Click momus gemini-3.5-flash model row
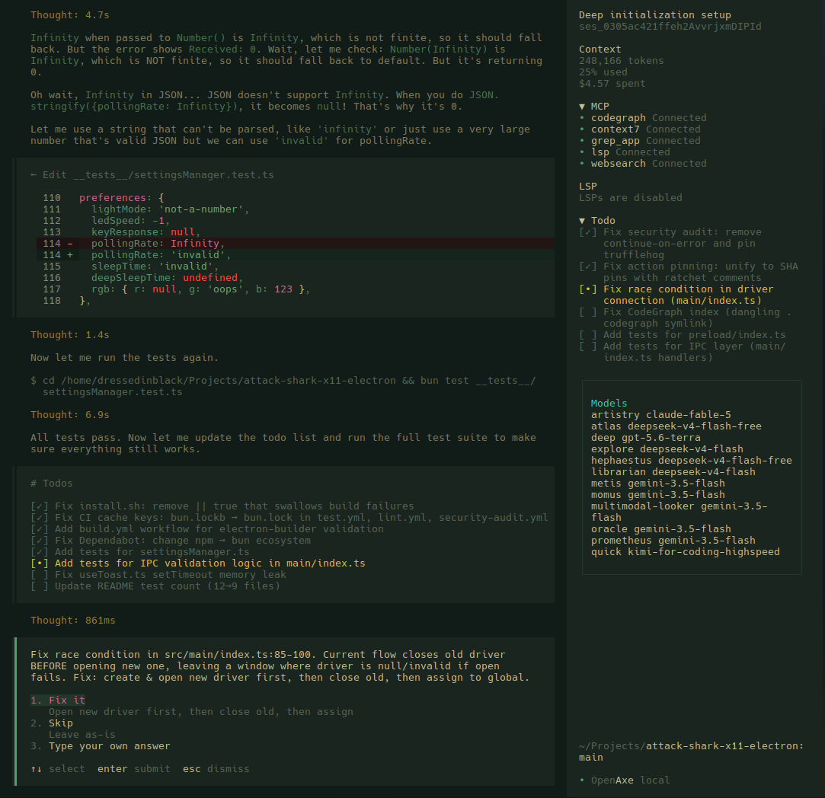The image size is (825, 798). coord(657,494)
